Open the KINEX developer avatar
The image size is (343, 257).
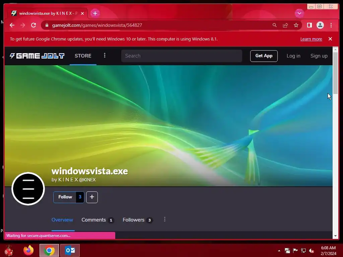click(28, 189)
